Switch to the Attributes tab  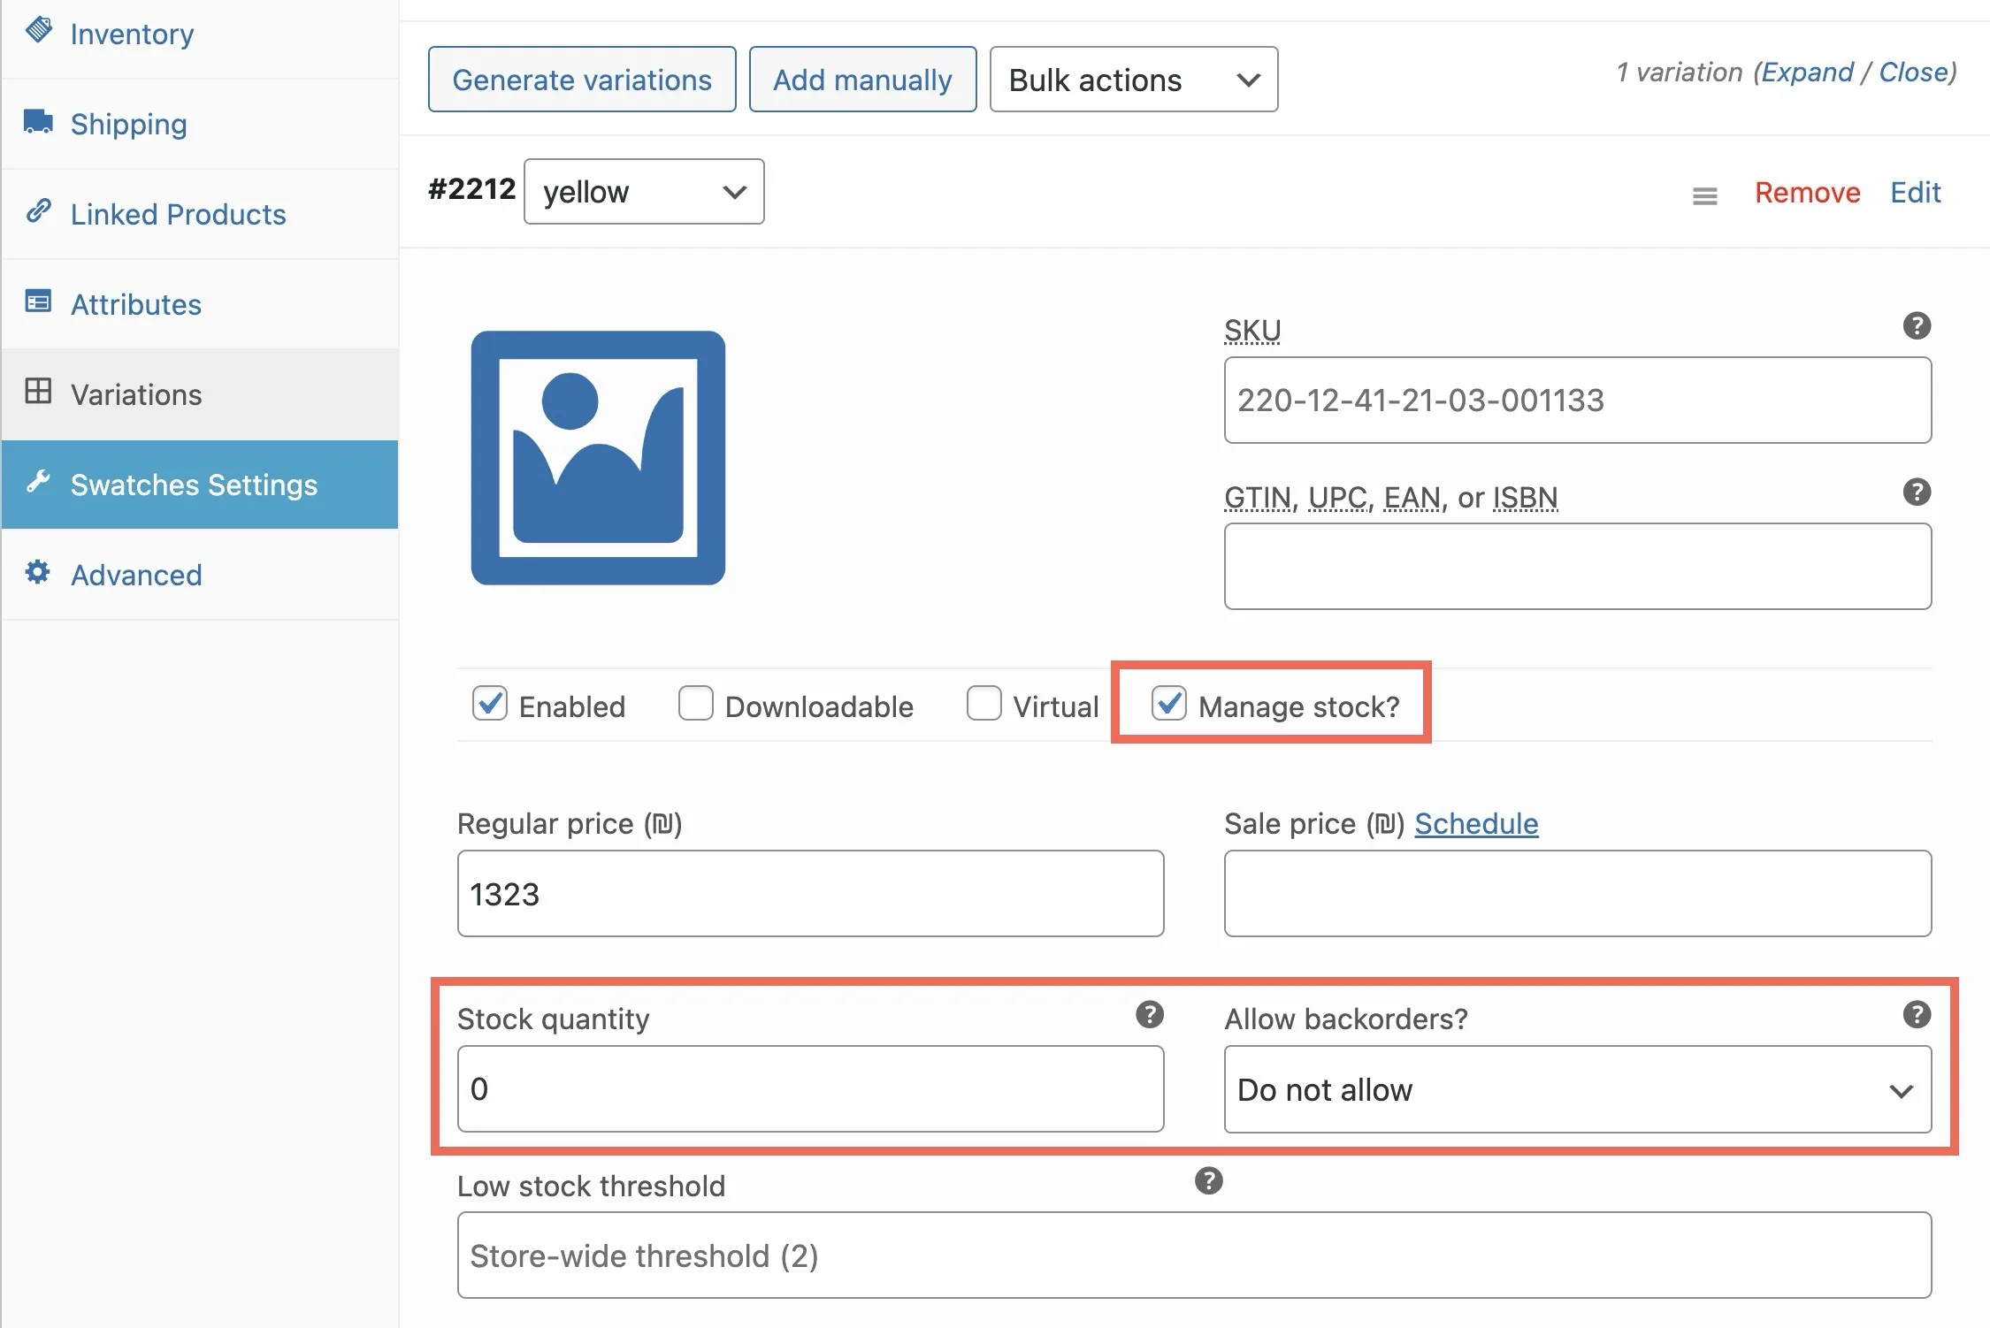click(x=200, y=305)
